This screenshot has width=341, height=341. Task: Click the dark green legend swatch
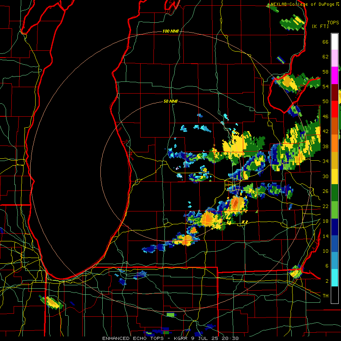point(335,193)
